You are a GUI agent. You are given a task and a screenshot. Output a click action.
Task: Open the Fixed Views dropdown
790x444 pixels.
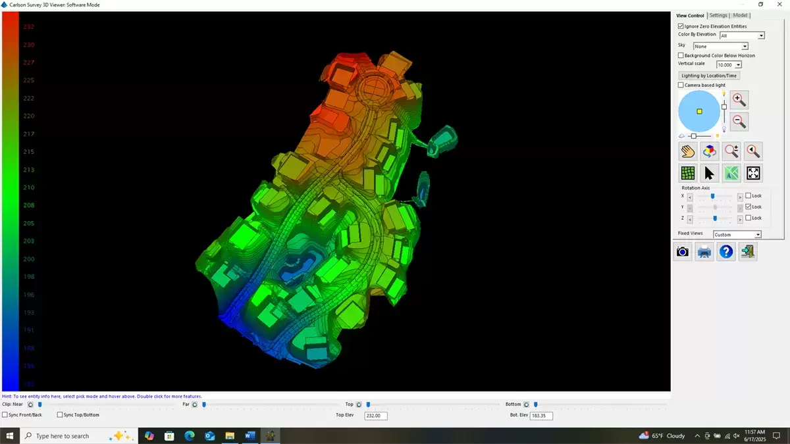[x=737, y=234]
